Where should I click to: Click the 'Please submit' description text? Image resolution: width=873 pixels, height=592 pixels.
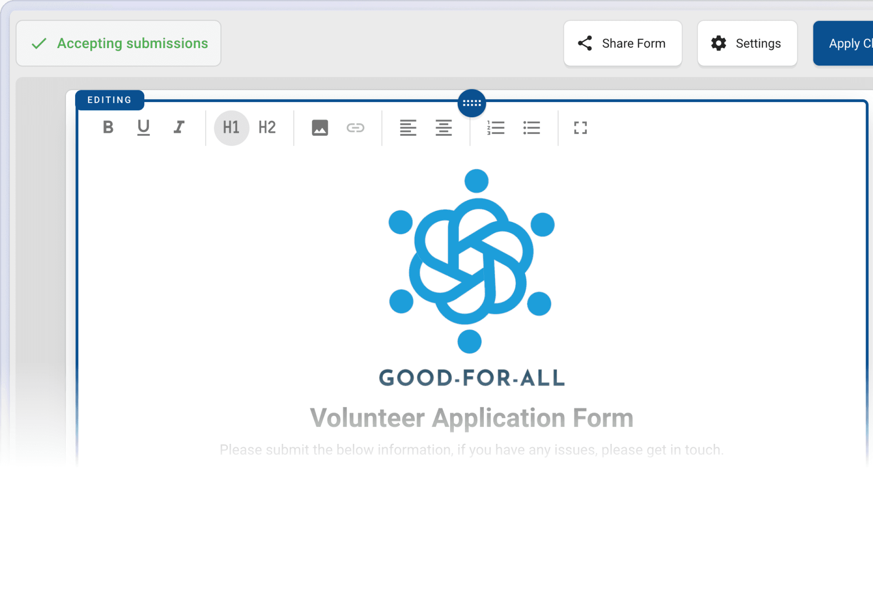471,450
